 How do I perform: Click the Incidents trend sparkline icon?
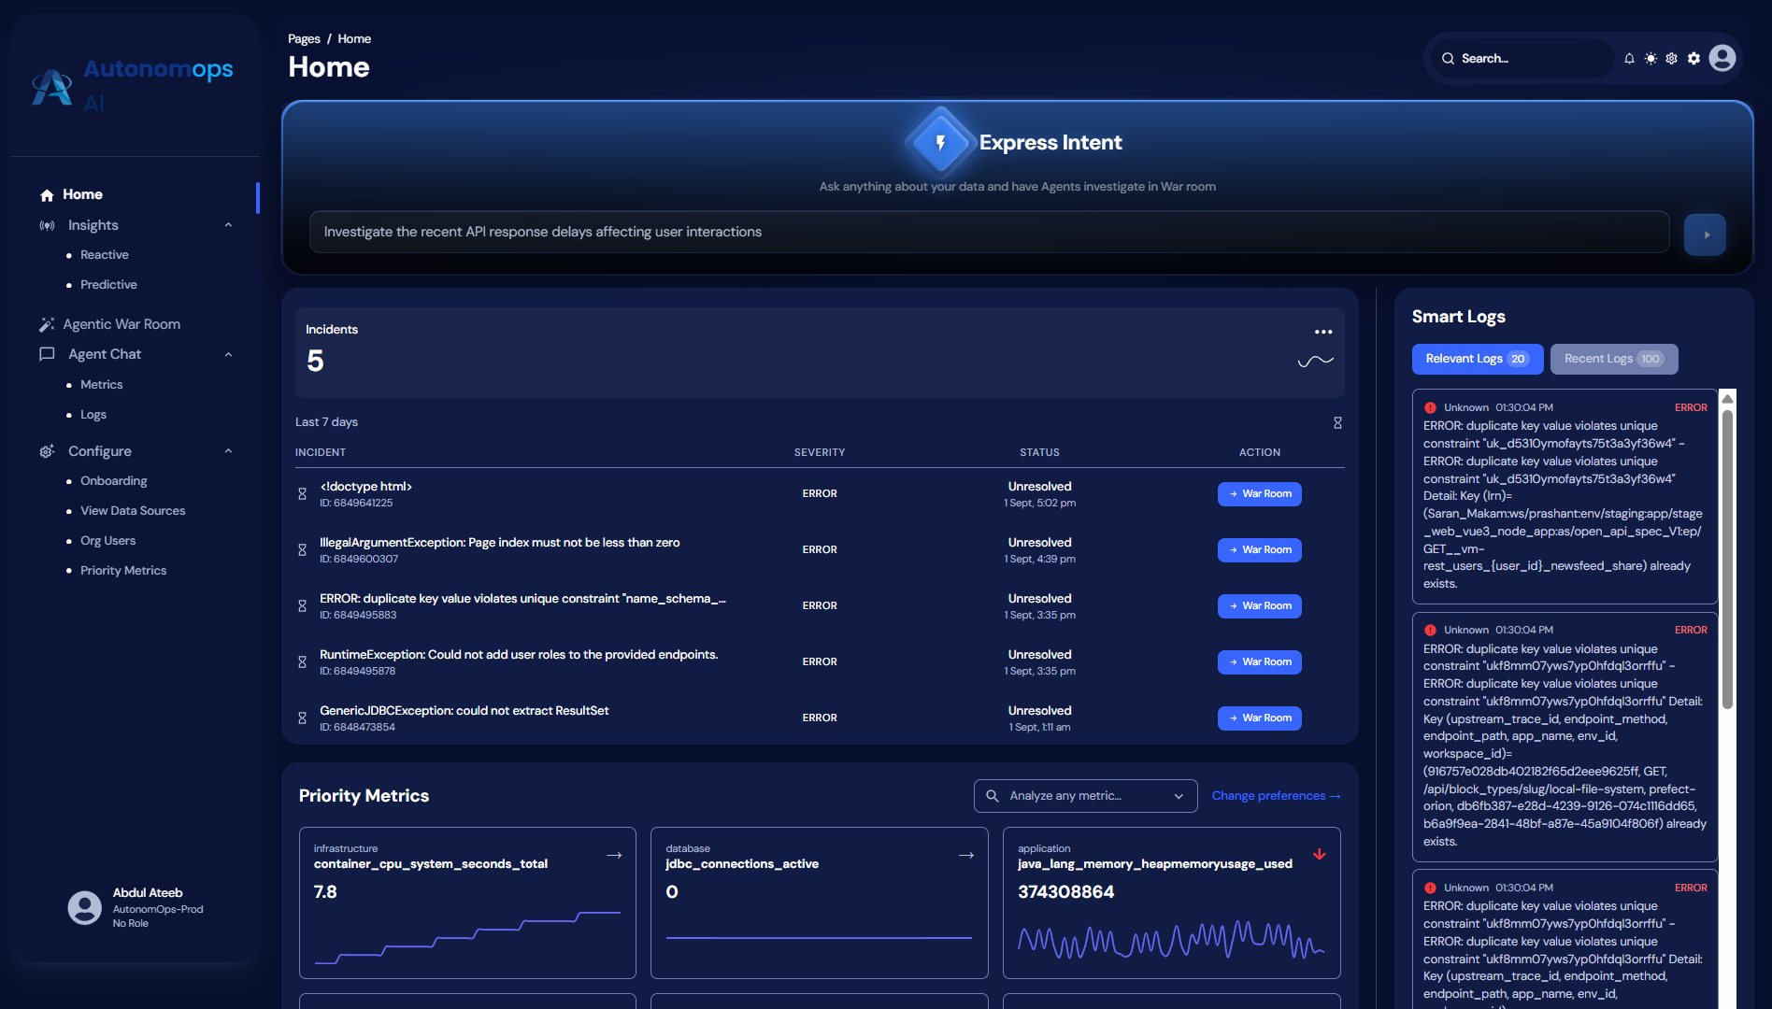pyautogui.click(x=1316, y=361)
